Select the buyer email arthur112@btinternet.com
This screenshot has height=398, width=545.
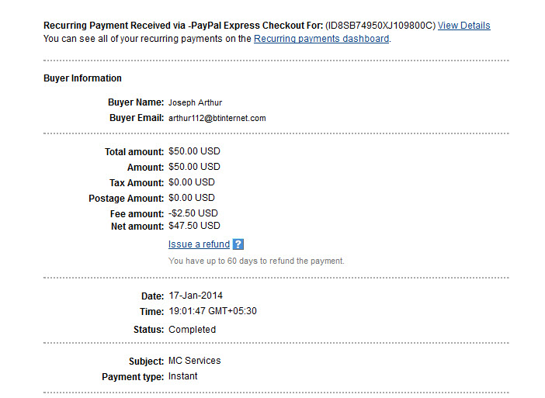point(217,118)
